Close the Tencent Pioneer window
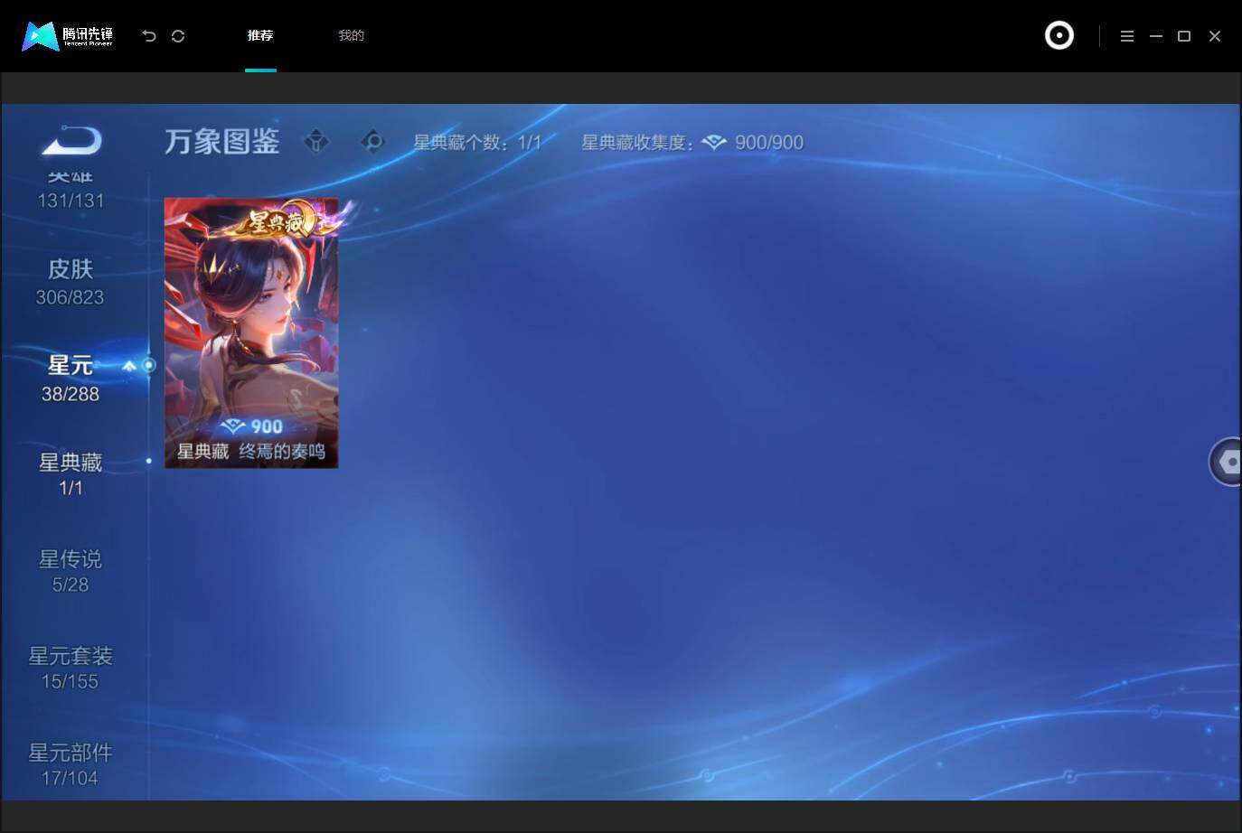The image size is (1242, 833). [1215, 36]
